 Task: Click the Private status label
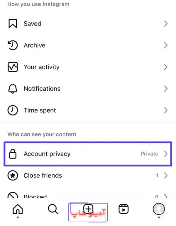click(x=149, y=154)
